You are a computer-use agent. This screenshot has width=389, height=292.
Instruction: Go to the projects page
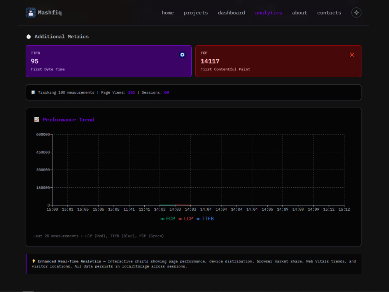(x=196, y=13)
